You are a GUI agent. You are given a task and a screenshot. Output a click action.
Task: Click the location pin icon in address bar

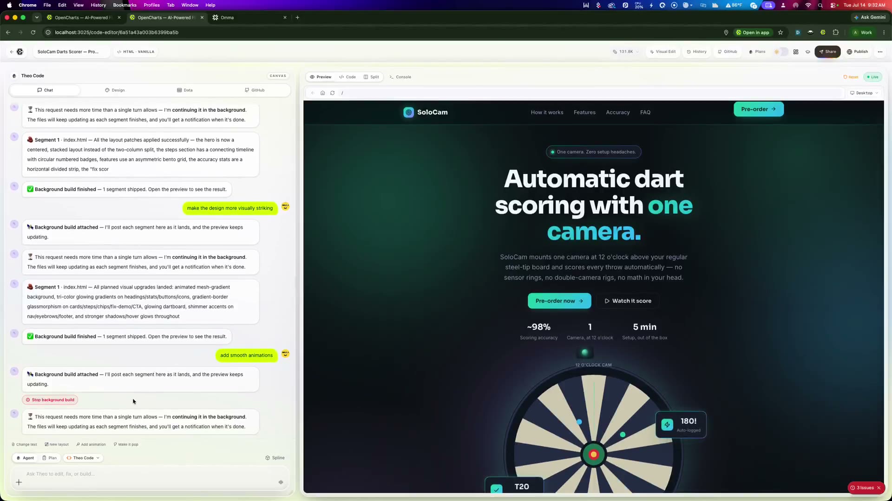726,32
